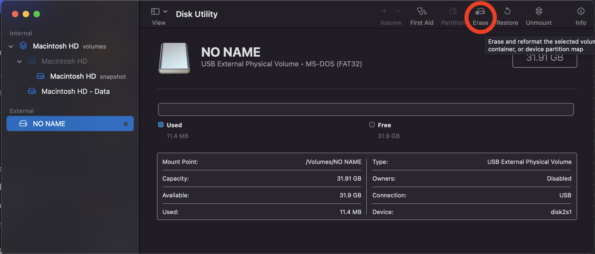
Task: Click the Partition pie icon
Action: pyautogui.click(x=453, y=11)
